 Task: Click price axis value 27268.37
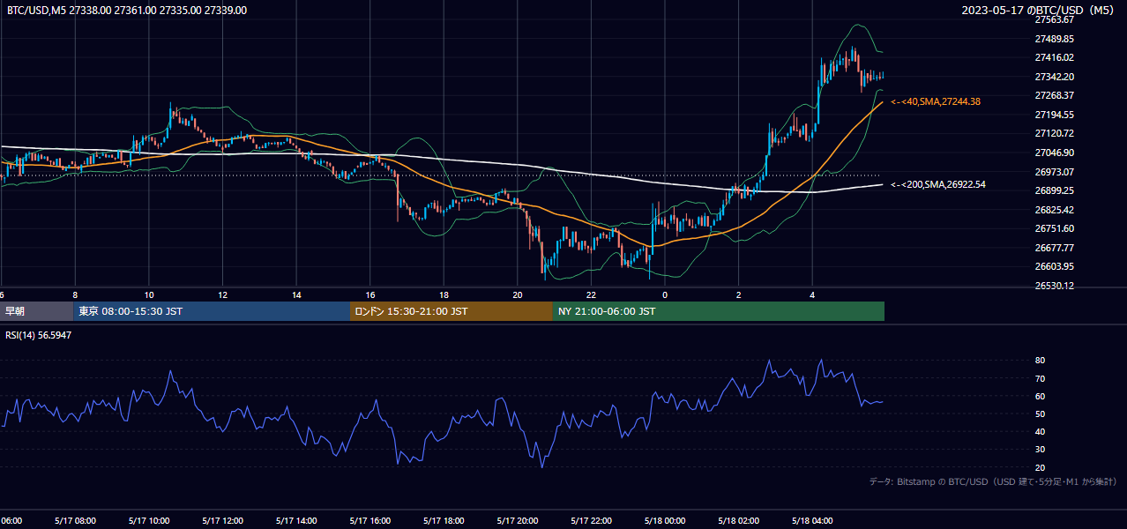tap(1054, 95)
